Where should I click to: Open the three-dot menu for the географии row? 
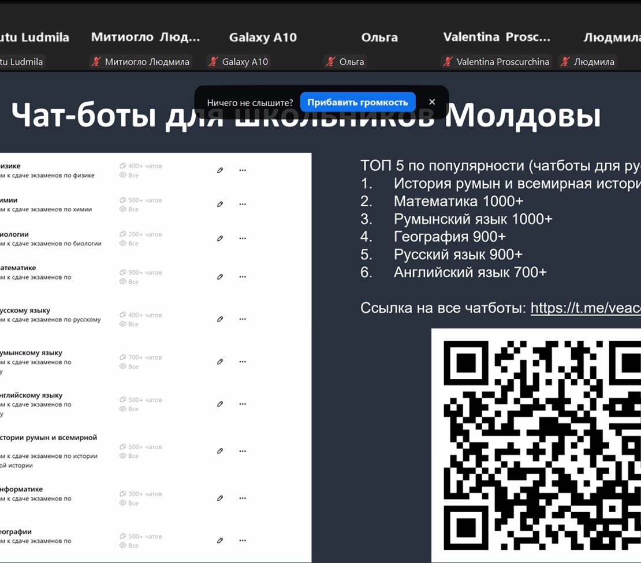[x=243, y=540]
